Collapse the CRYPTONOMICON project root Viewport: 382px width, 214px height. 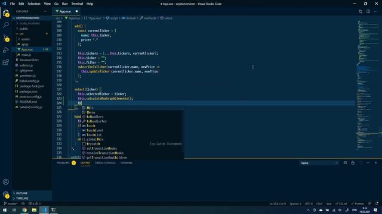coord(32,18)
